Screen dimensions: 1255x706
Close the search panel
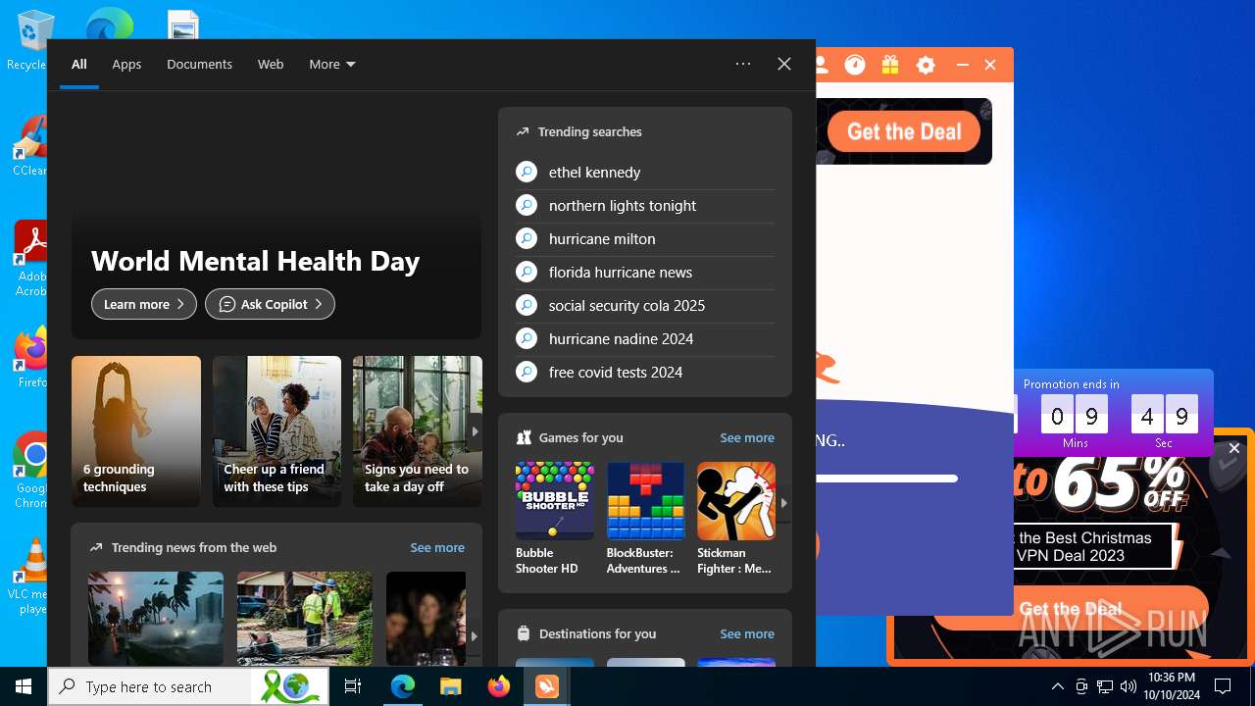[x=784, y=64]
